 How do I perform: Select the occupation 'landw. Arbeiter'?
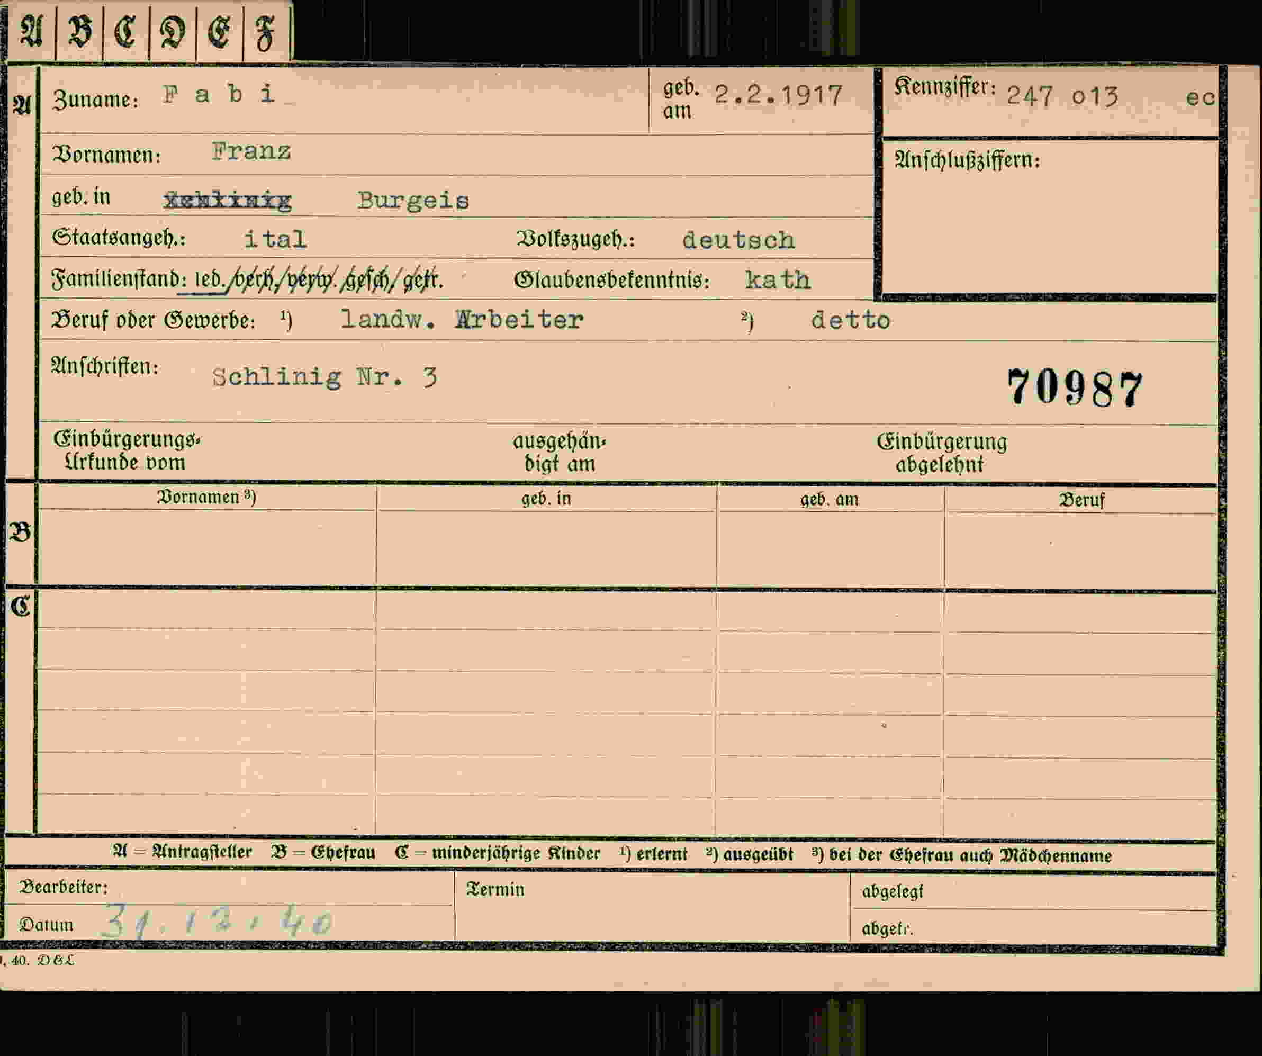coord(462,319)
